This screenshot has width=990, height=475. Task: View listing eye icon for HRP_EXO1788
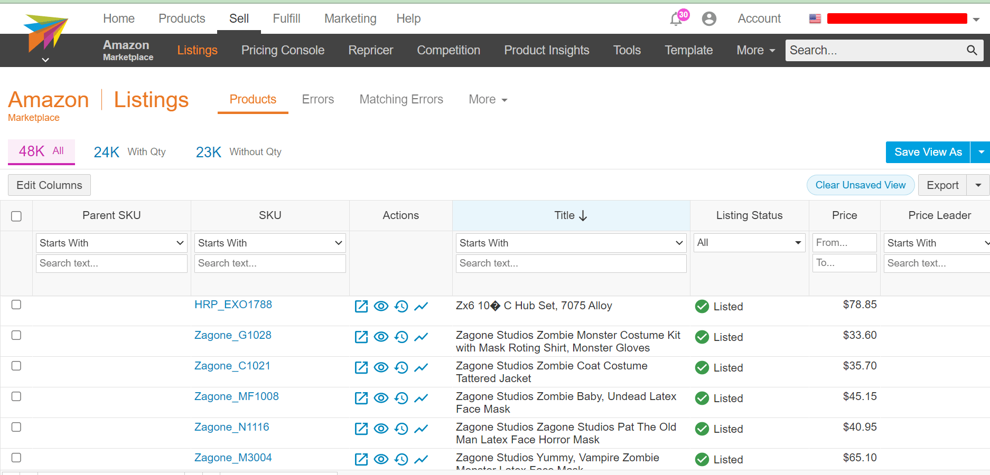[x=381, y=306]
